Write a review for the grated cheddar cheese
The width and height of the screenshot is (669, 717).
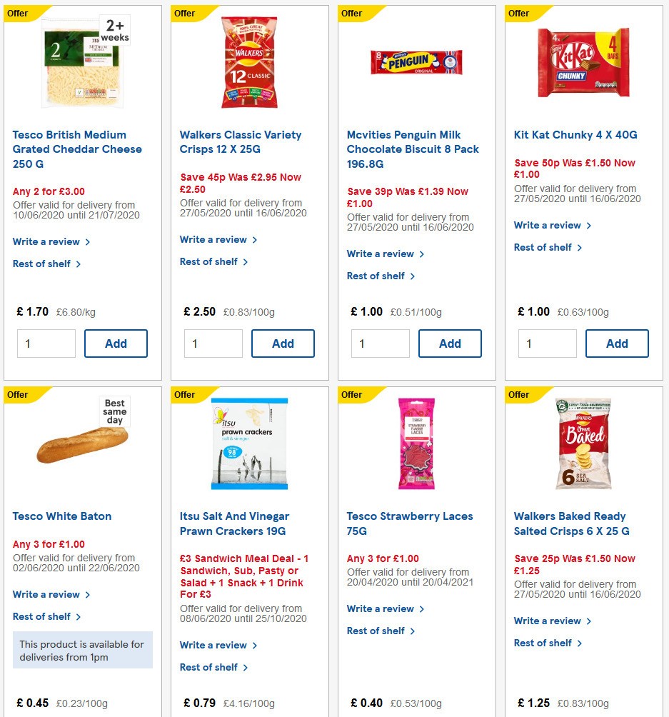46,241
